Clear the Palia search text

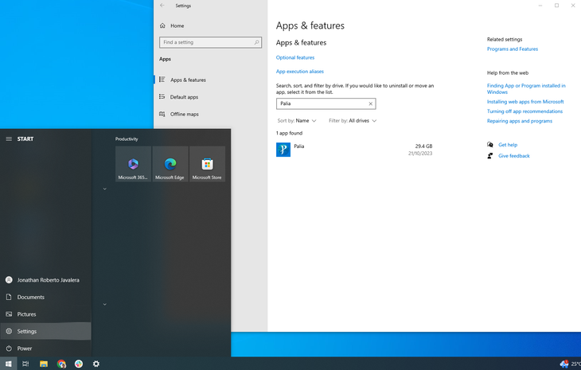click(x=371, y=103)
